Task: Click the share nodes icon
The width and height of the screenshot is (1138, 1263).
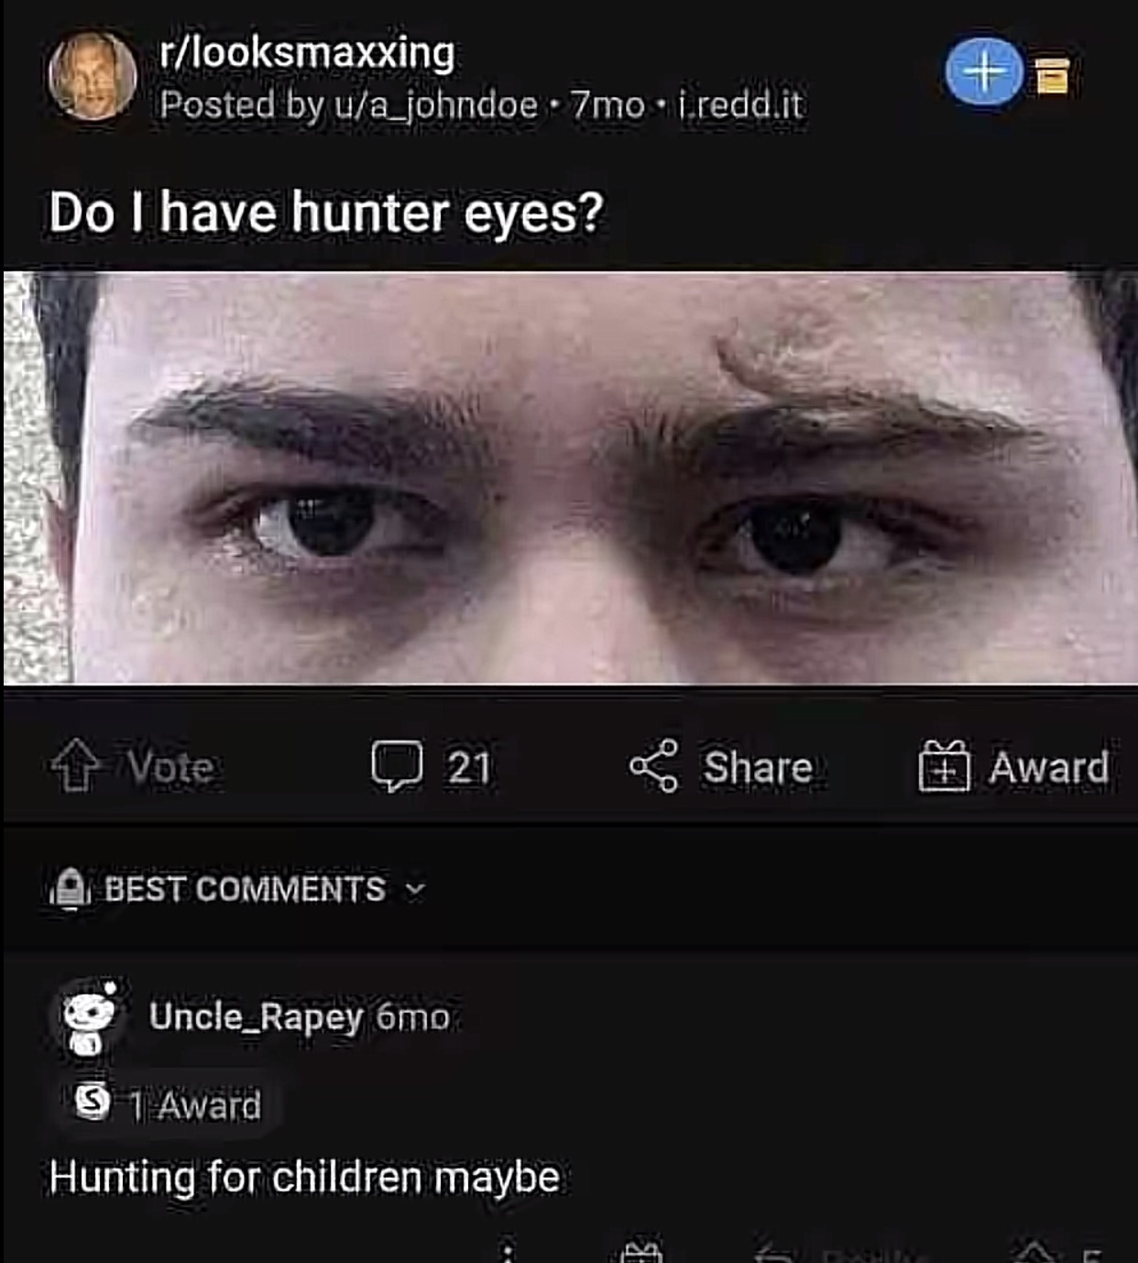Action: click(x=653, y=766)
